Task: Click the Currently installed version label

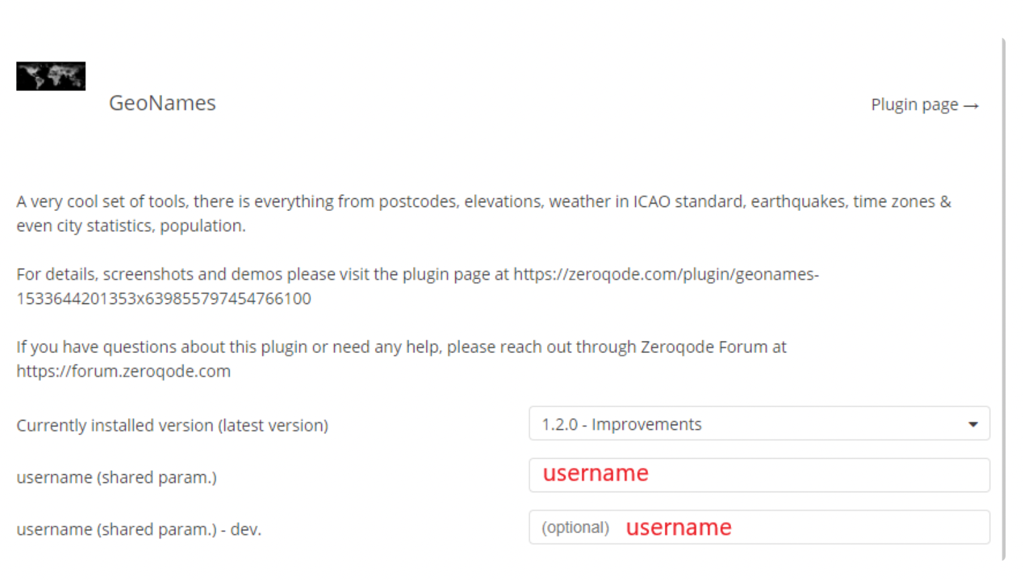Action: pyautogui.click(x=172, y=425)
